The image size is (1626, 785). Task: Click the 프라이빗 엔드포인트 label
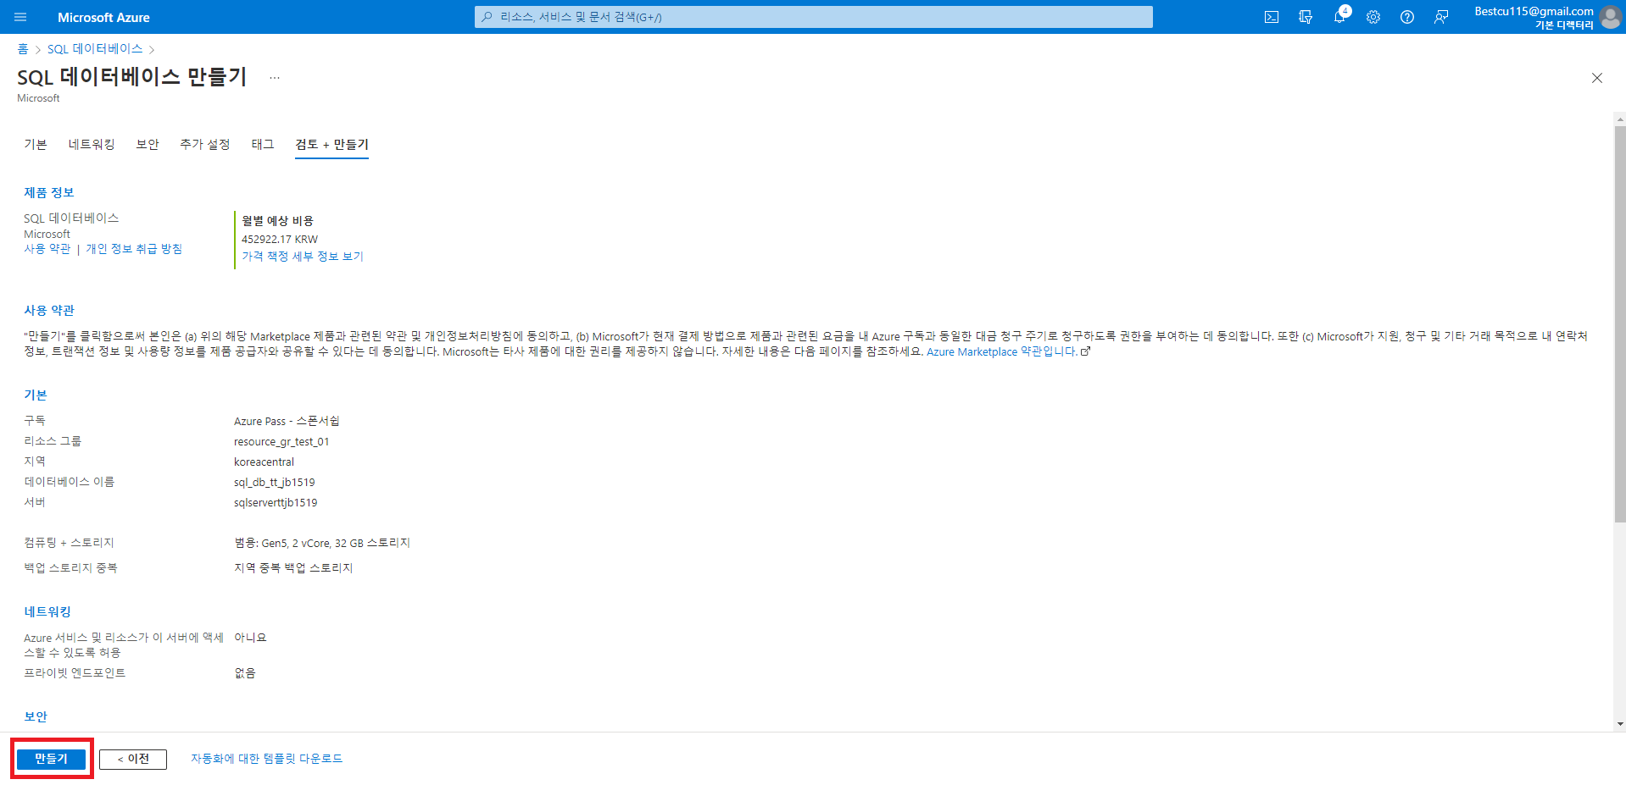[x=75, y=673]
